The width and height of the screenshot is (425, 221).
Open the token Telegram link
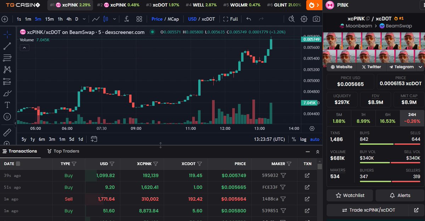pos(401,67)
